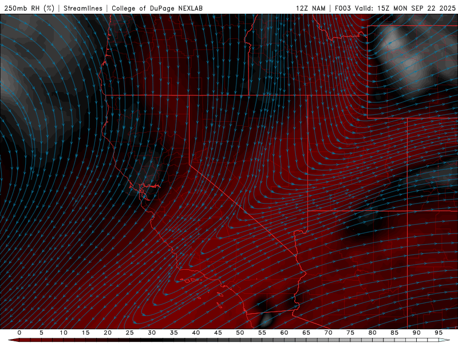The image size is (458, 343).
Task: Click the "90" value on the color scale
Action: coord(417,333)
